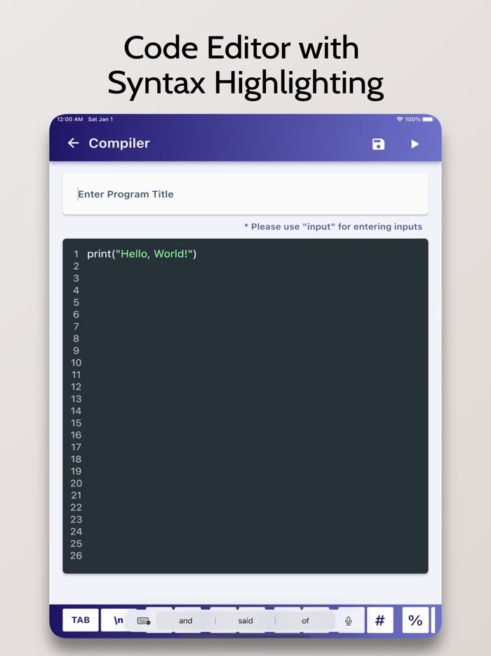The image size is (491, 656).
Task: Click line number 2 in editor
Action: pos(76,266)
